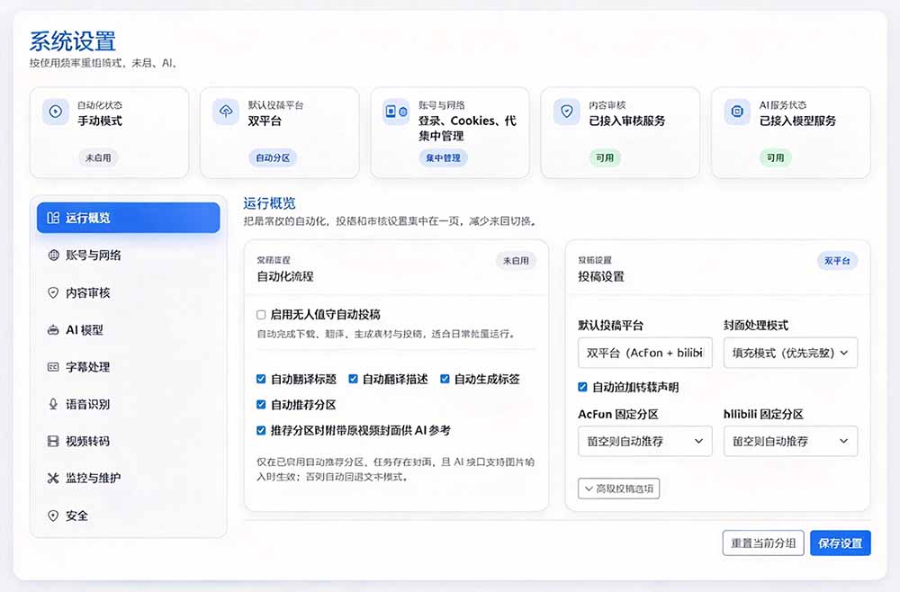This screenshot has height=592, width=900.
Task: Click 手动模式 text on status card
Action: tap(100, 121)
